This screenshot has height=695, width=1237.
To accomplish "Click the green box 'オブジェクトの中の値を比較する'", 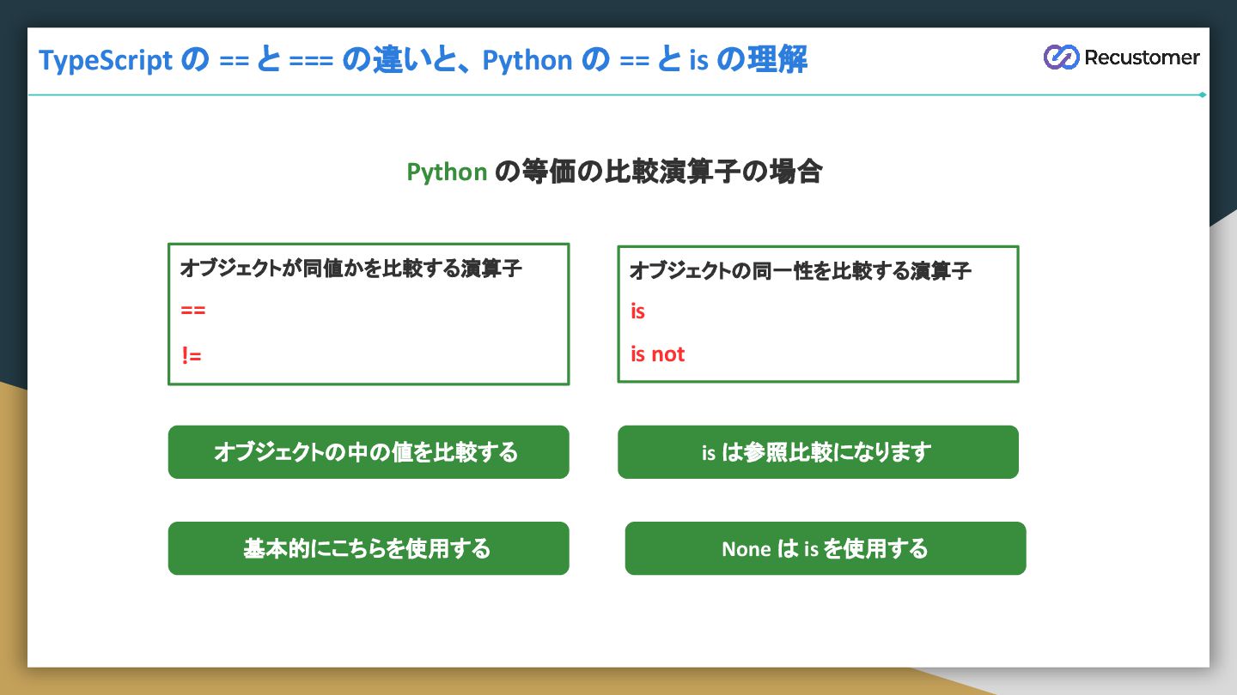I will tap(369, 452).
